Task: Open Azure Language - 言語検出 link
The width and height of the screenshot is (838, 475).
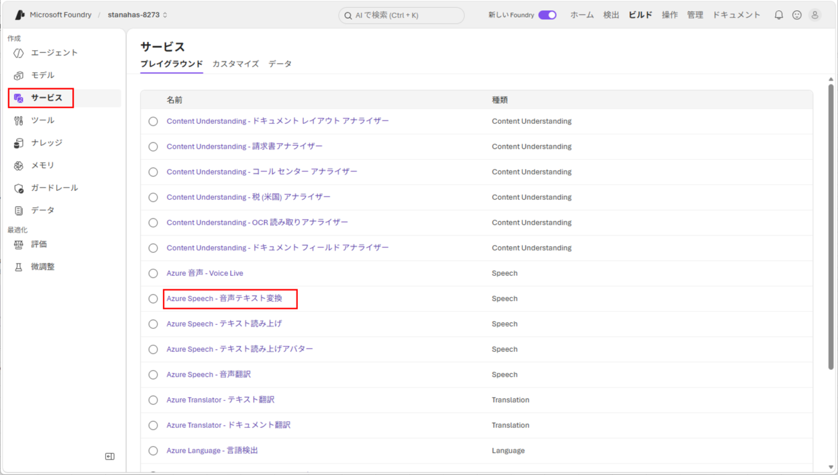Action: click(x=212, y=451)
